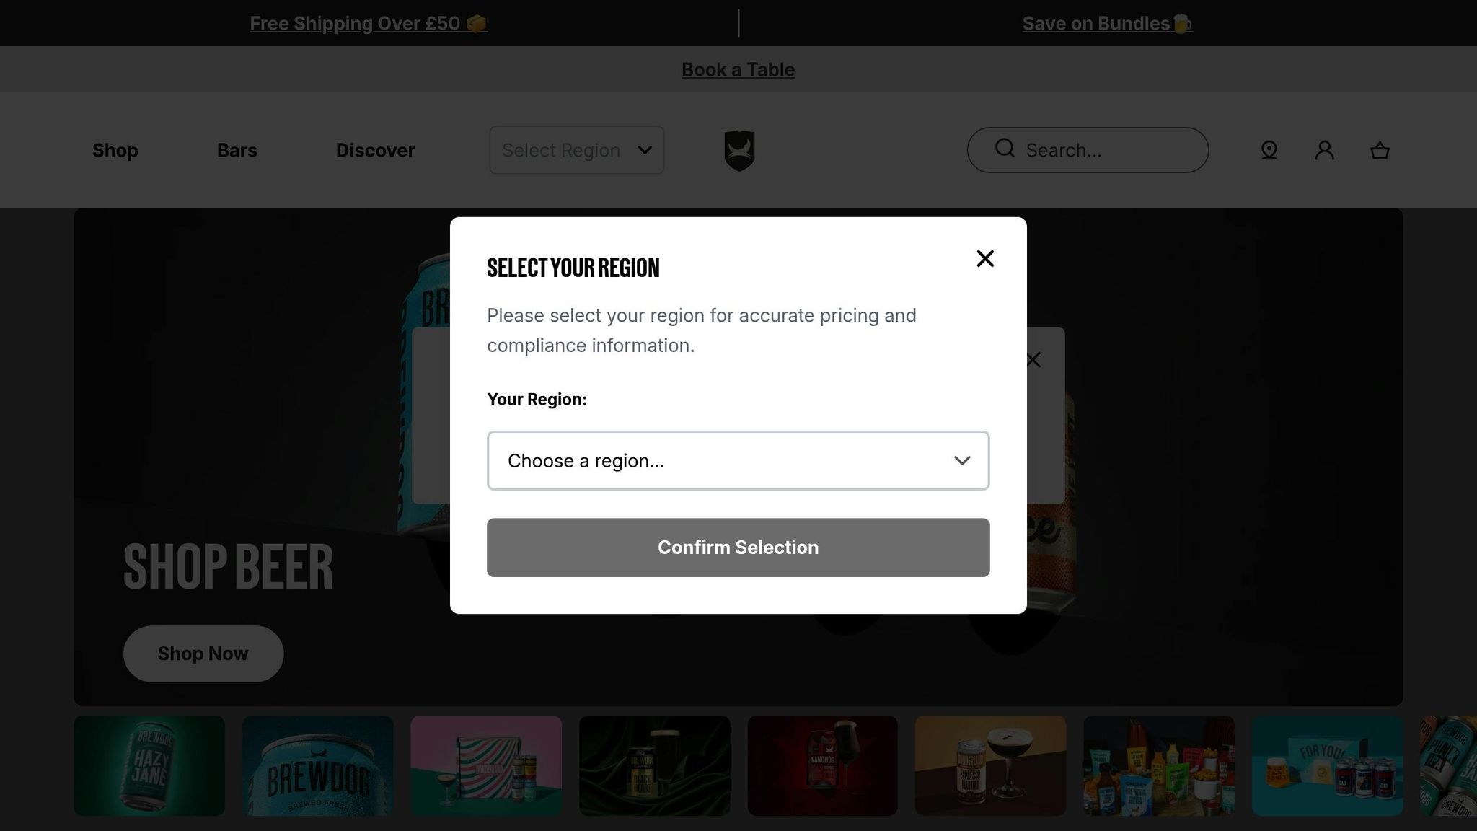Click the Confirm Selection button

pos(738,548)
